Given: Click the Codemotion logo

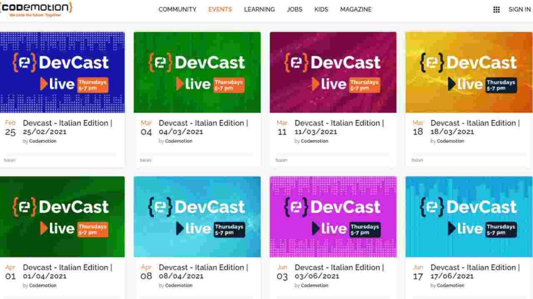Looking at the screenshot, I should 36,9.
